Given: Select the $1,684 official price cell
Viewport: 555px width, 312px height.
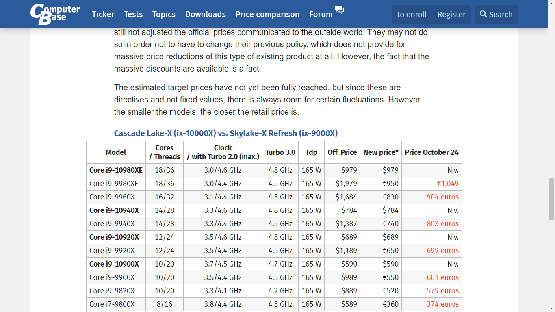Looking at the screenshot, I should click(342, 197).
